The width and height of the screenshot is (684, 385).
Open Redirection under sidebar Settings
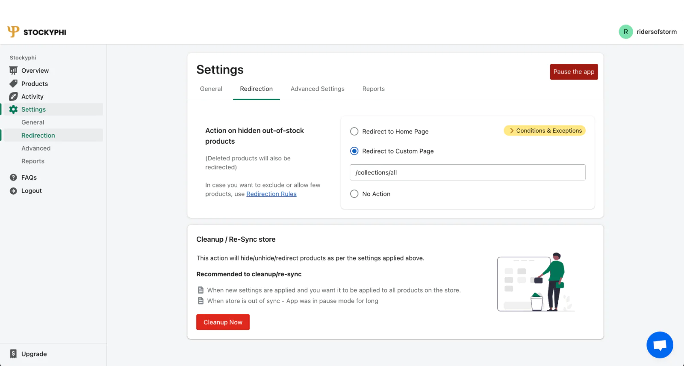[x=38, y=136]
